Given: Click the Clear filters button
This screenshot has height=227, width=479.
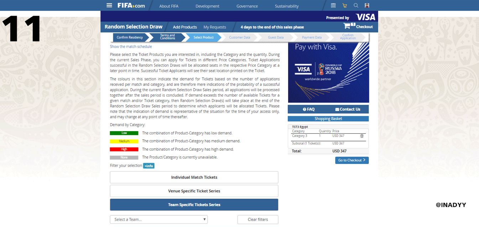Looking at the screenshot, I should coord(258,220).
